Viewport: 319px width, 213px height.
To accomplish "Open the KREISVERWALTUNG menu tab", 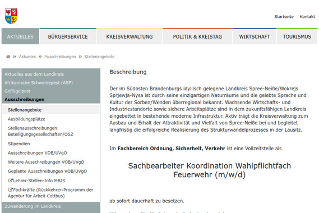I will point(130,36).
